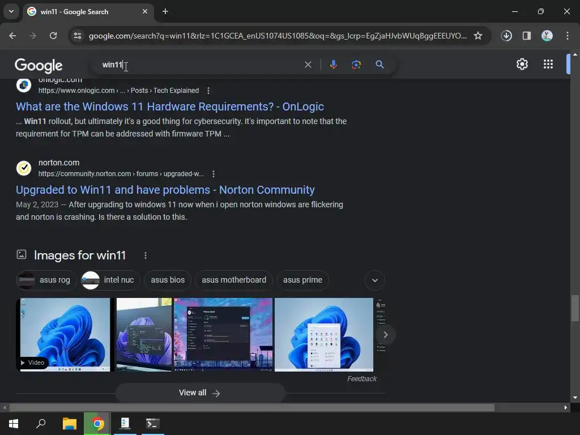
Task: Open OnLogic Windows 11 Hardware Requirements link
Action: coord(170,107)
